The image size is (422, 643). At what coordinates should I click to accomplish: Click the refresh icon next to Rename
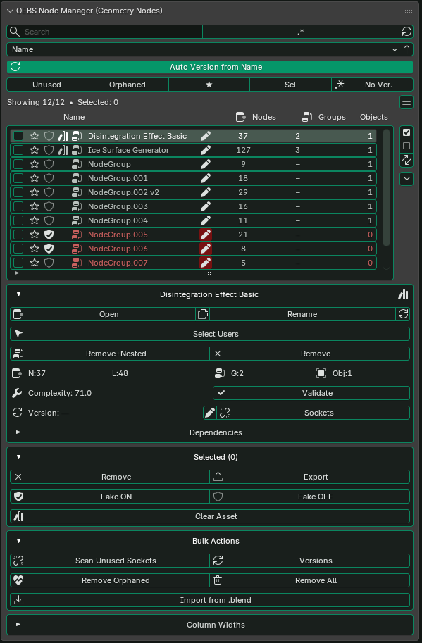(x=403, y=314)
